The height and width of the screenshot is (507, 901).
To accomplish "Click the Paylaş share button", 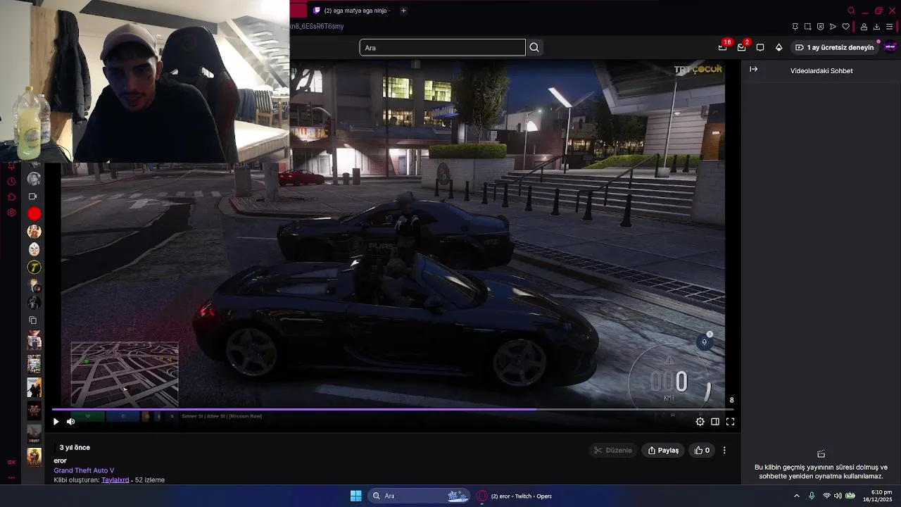I will click(x=663, y=451).
